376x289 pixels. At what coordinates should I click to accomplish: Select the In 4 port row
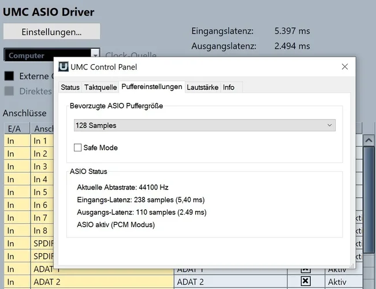[29, 179]
